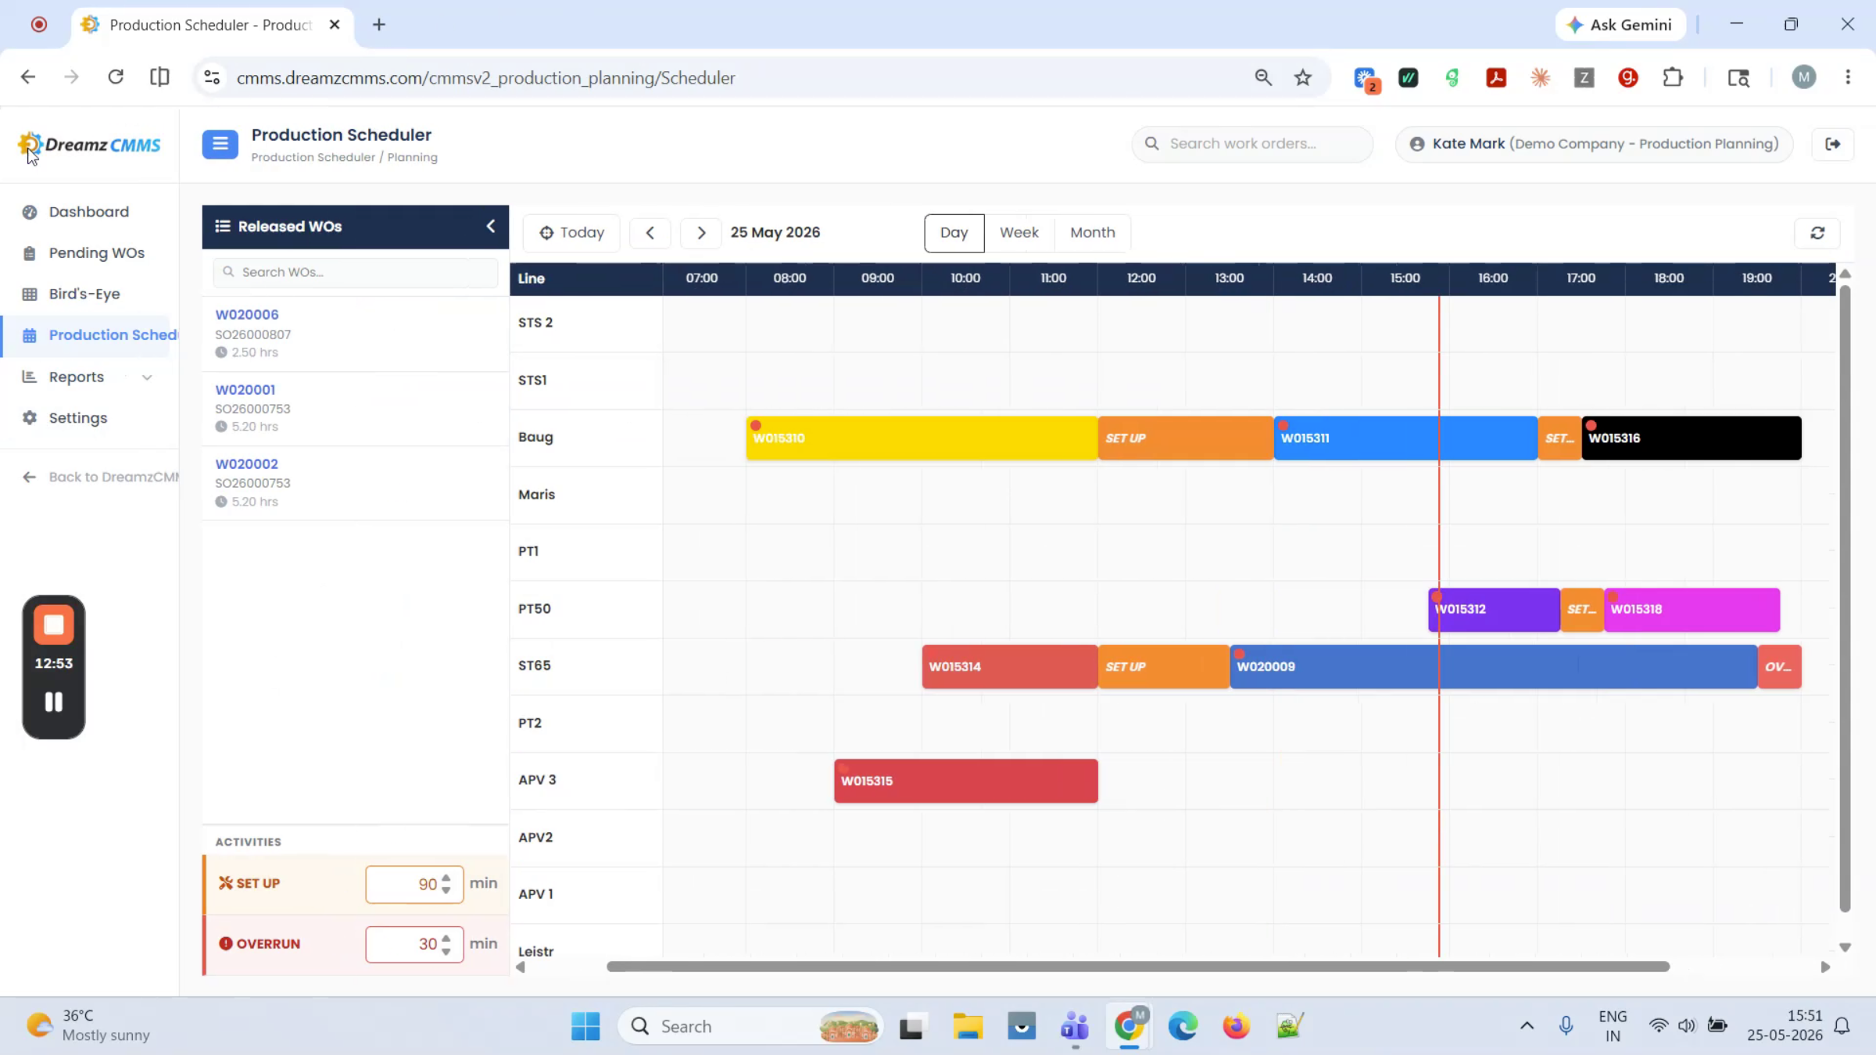The width and height of the screenshot is (1876, 1055).
Task: Switch to Month view
Action: pos(1092,233)
